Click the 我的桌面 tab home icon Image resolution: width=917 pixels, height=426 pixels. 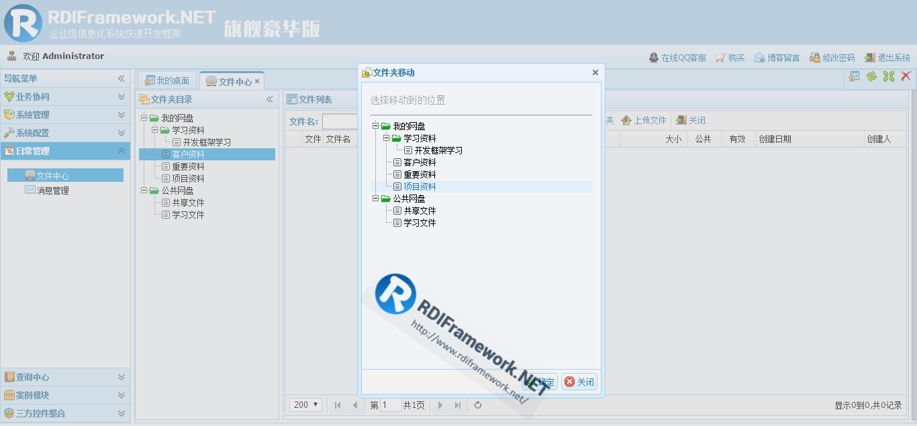pyautogui.click(x=150, y=81)
